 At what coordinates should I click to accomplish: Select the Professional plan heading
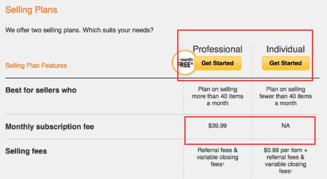pos(217,49)
